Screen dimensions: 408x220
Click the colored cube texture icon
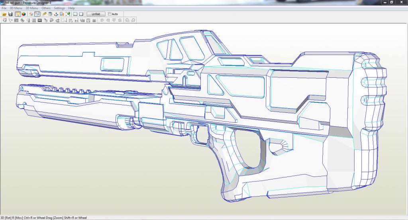24,14
